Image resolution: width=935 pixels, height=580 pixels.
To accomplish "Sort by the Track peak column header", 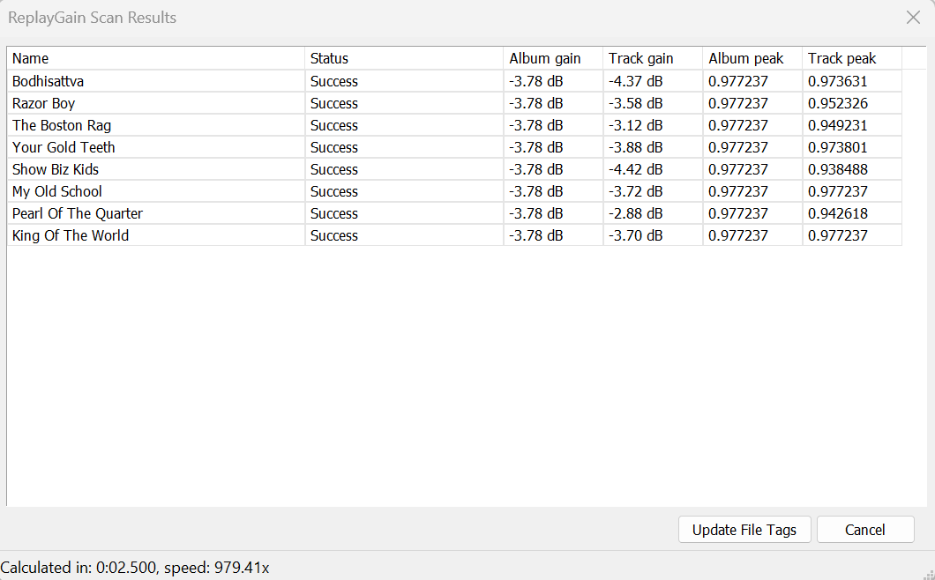I will pos(852,58).
